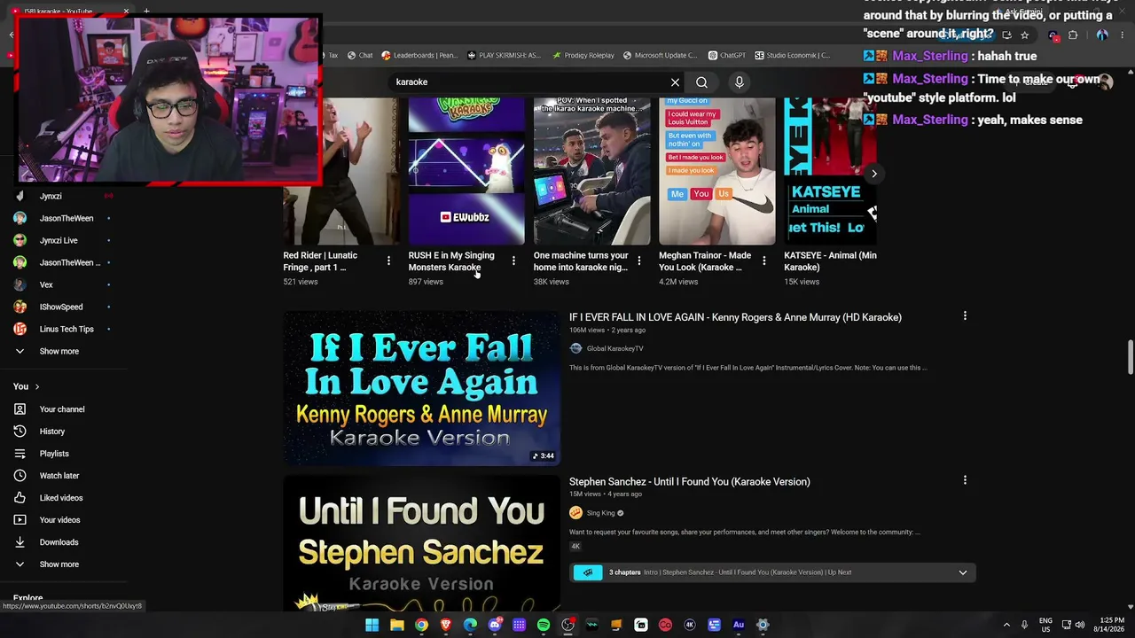The width and height of the screenshot is (1135, 638).
Task: Open Spotify from the taskbar
Action: (543, 625)
